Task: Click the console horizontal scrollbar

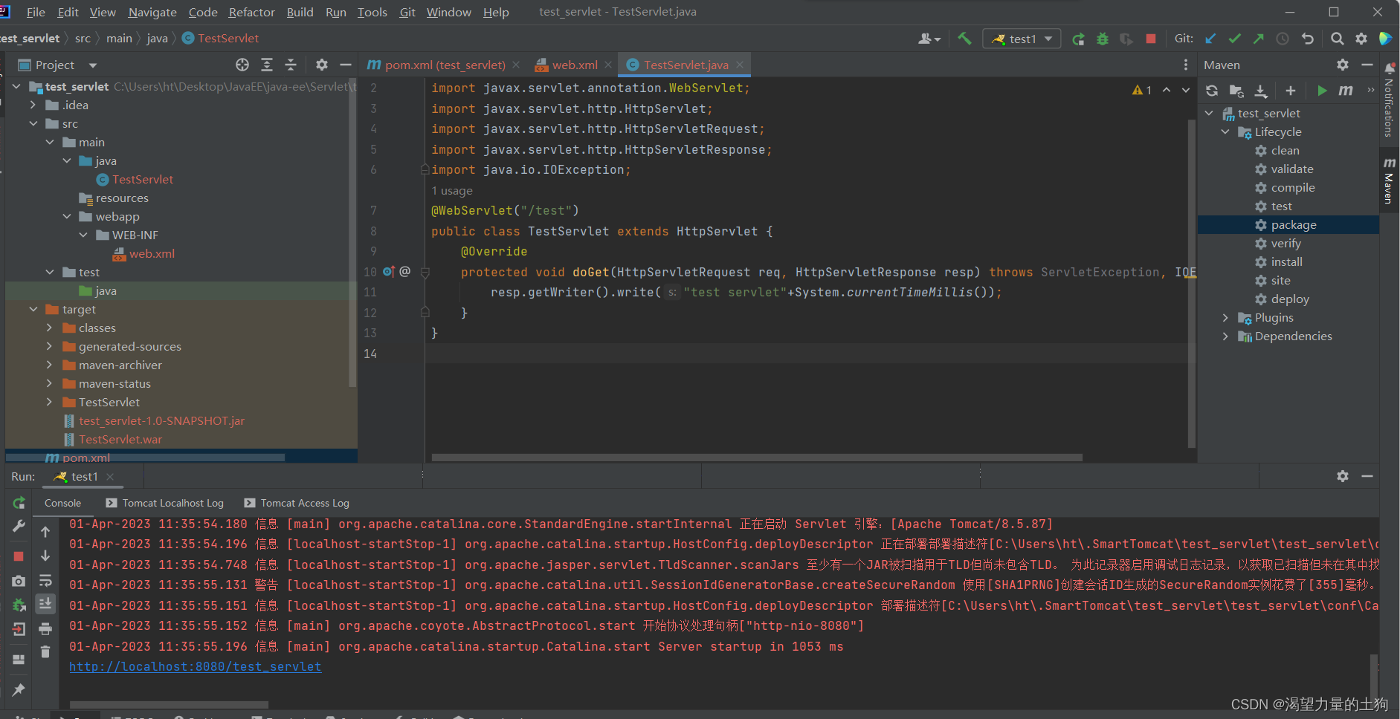Action: click(169, 705)
